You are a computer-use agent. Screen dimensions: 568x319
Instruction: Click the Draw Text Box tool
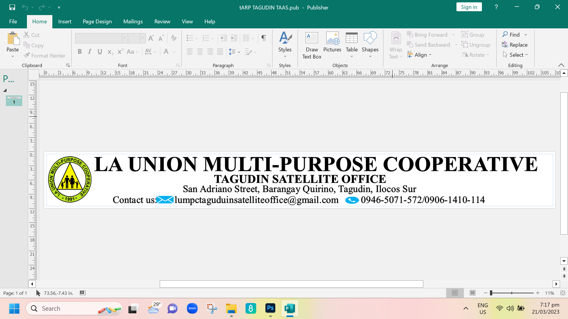tap(312, 45)
